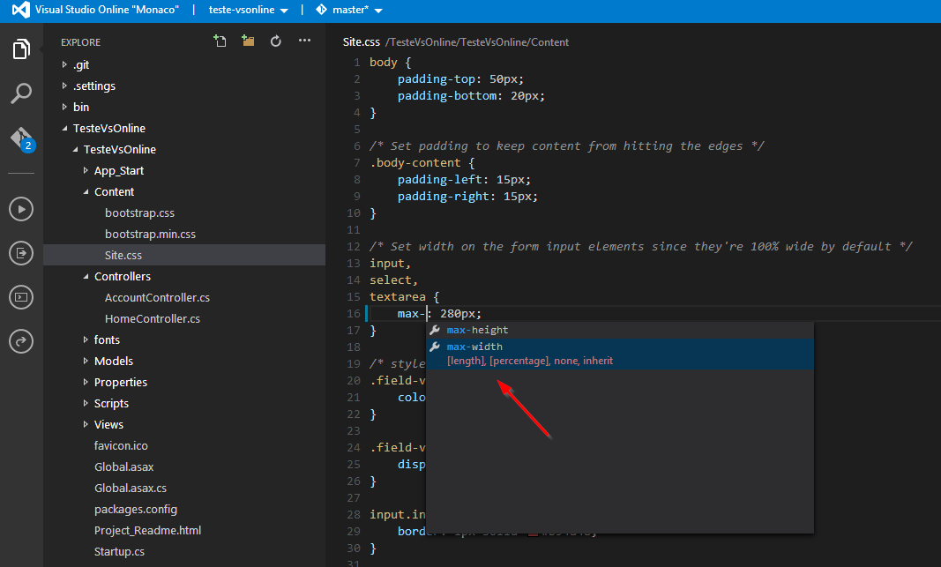
Task: Click the git branch icon beside master
Action: tap(321, 10)
